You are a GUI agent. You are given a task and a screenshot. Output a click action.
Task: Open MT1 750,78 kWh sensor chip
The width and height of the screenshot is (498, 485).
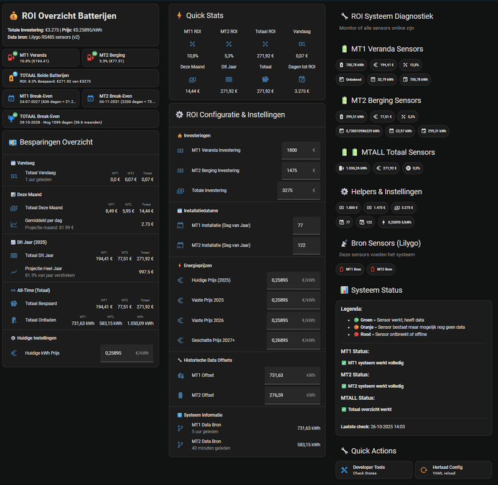coord(351,65)
